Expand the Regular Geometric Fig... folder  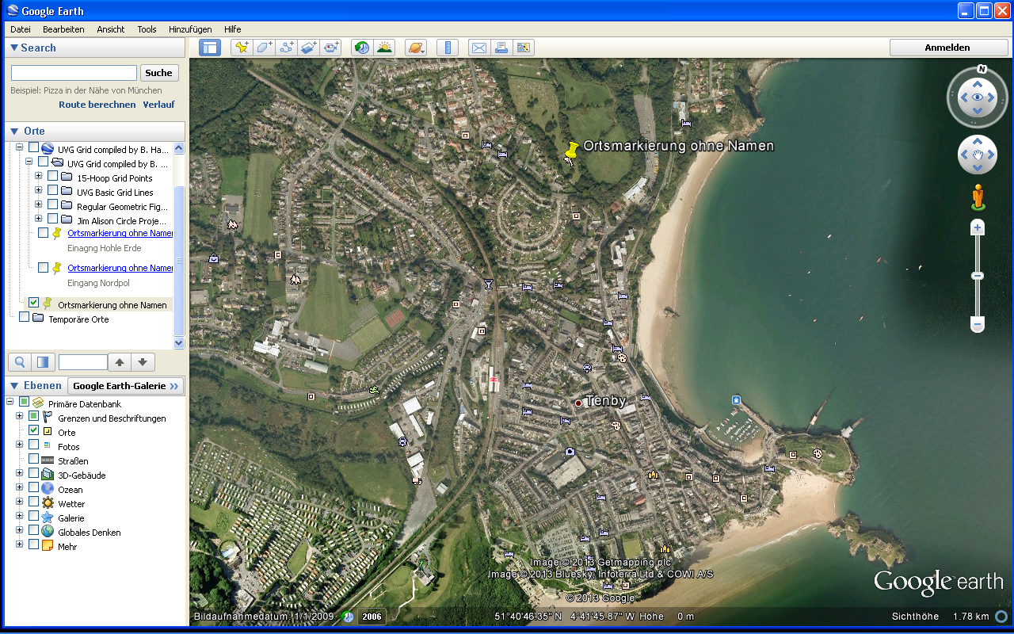38,205
